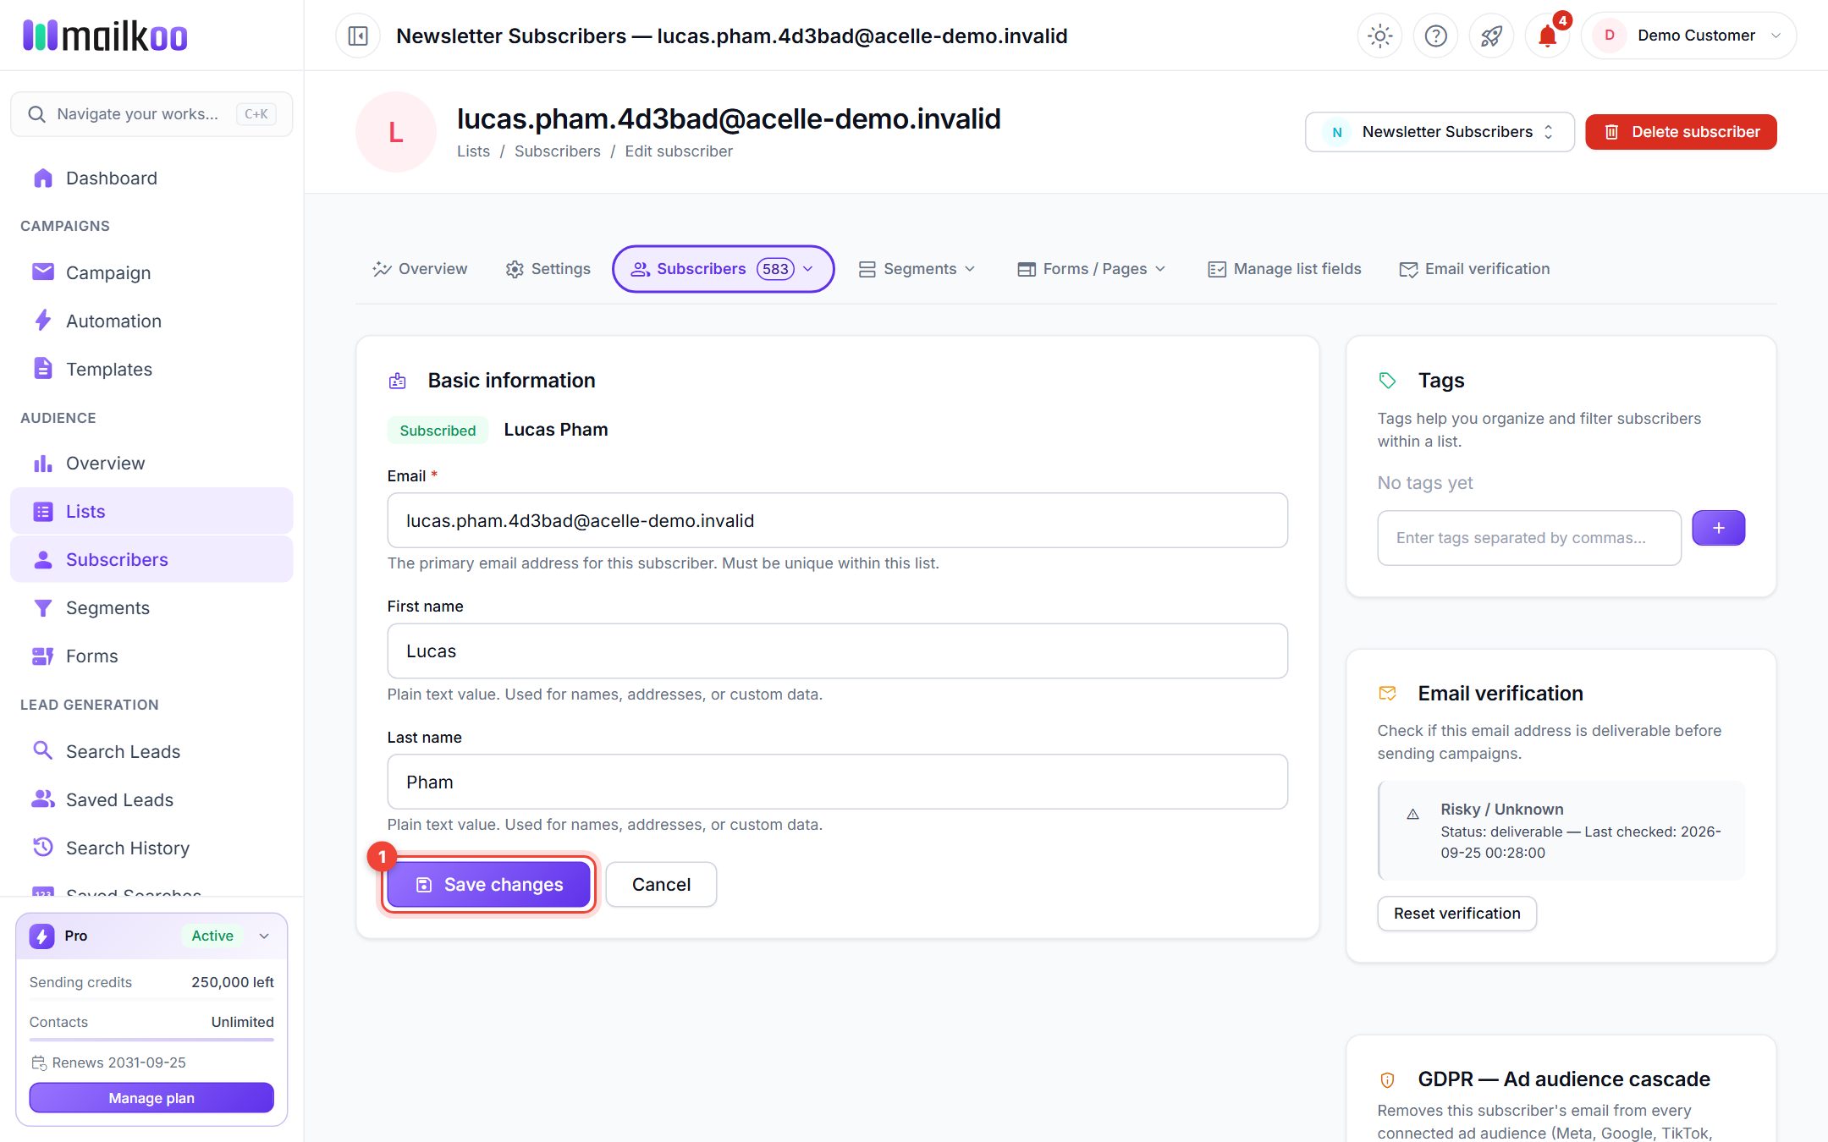Screen dimensions: 1828x1142
Task: Focus the Email input field
Action: (x=838, y=520)
